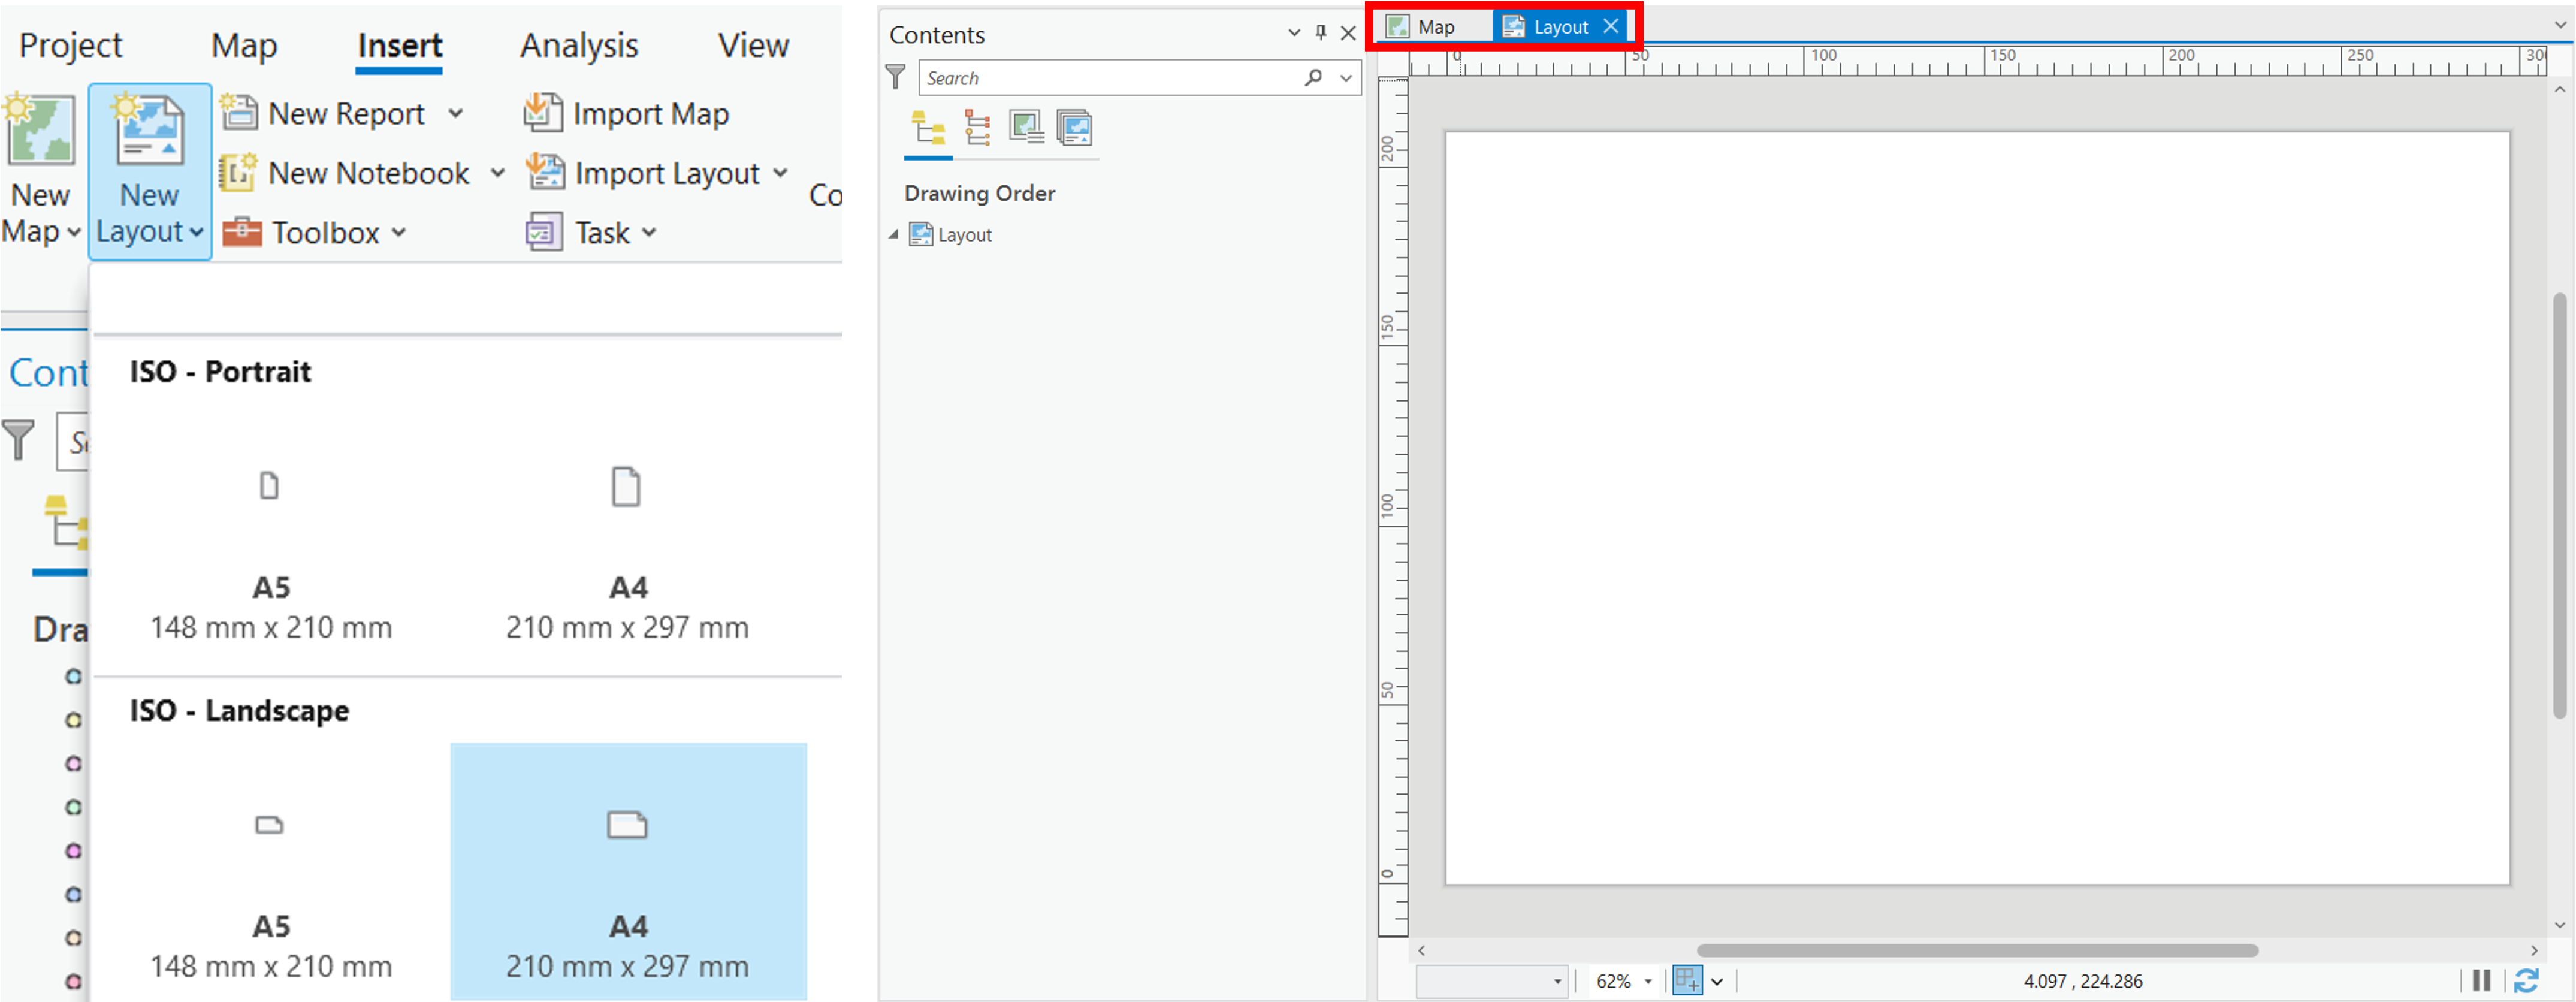This screenshot has width=2576, height=1002.
Task: Click Map tab's map icon
Action: pos(1397,27)
